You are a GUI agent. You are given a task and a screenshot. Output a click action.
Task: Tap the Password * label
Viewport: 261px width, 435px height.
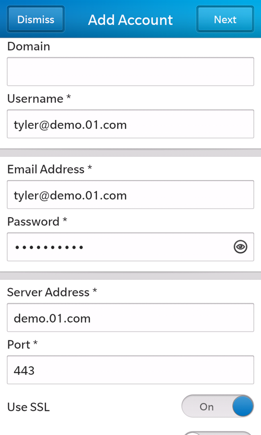[37, 221]
